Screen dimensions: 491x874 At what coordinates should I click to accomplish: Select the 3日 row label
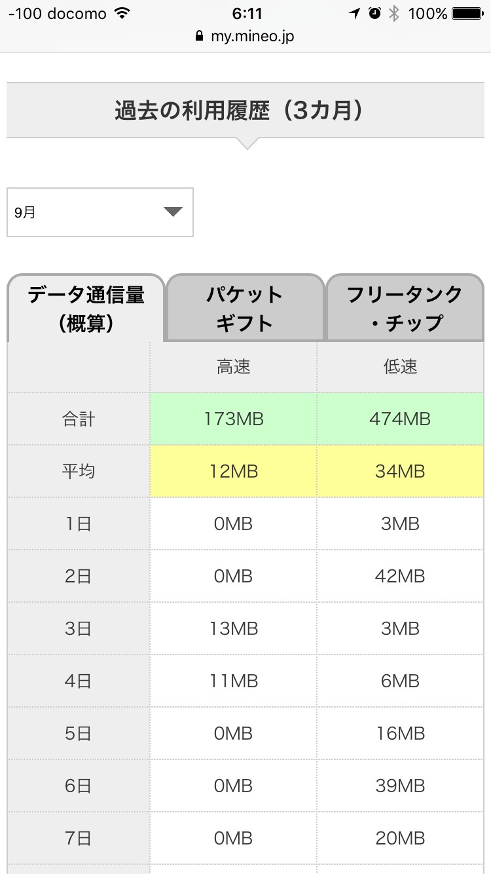pos(79,629)
